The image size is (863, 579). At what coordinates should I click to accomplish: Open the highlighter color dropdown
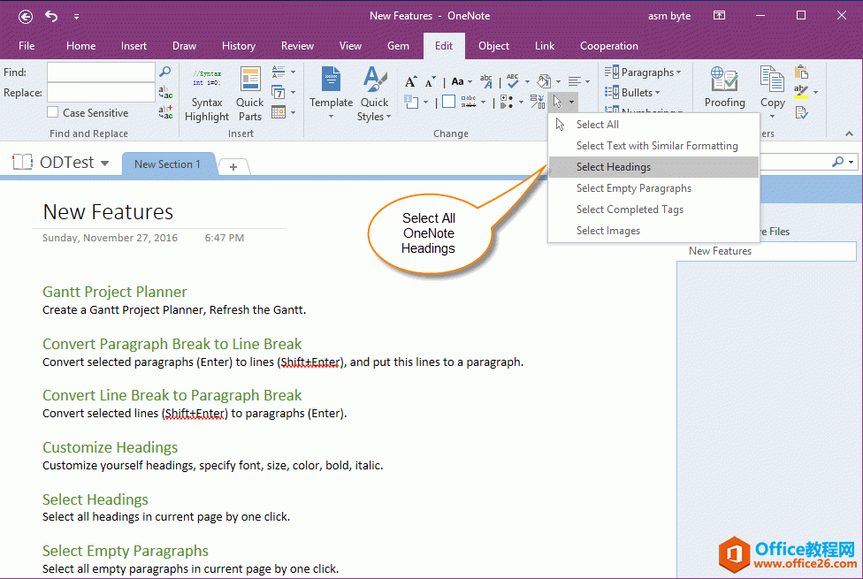coord(815,92)
